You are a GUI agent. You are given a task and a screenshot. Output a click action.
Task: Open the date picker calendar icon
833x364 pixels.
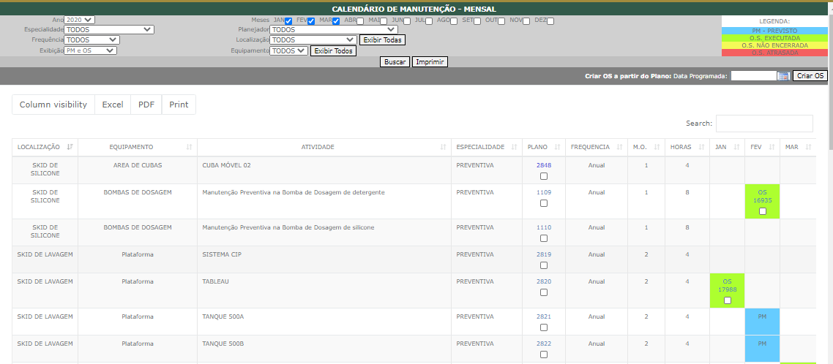click(x=783, y=76)
